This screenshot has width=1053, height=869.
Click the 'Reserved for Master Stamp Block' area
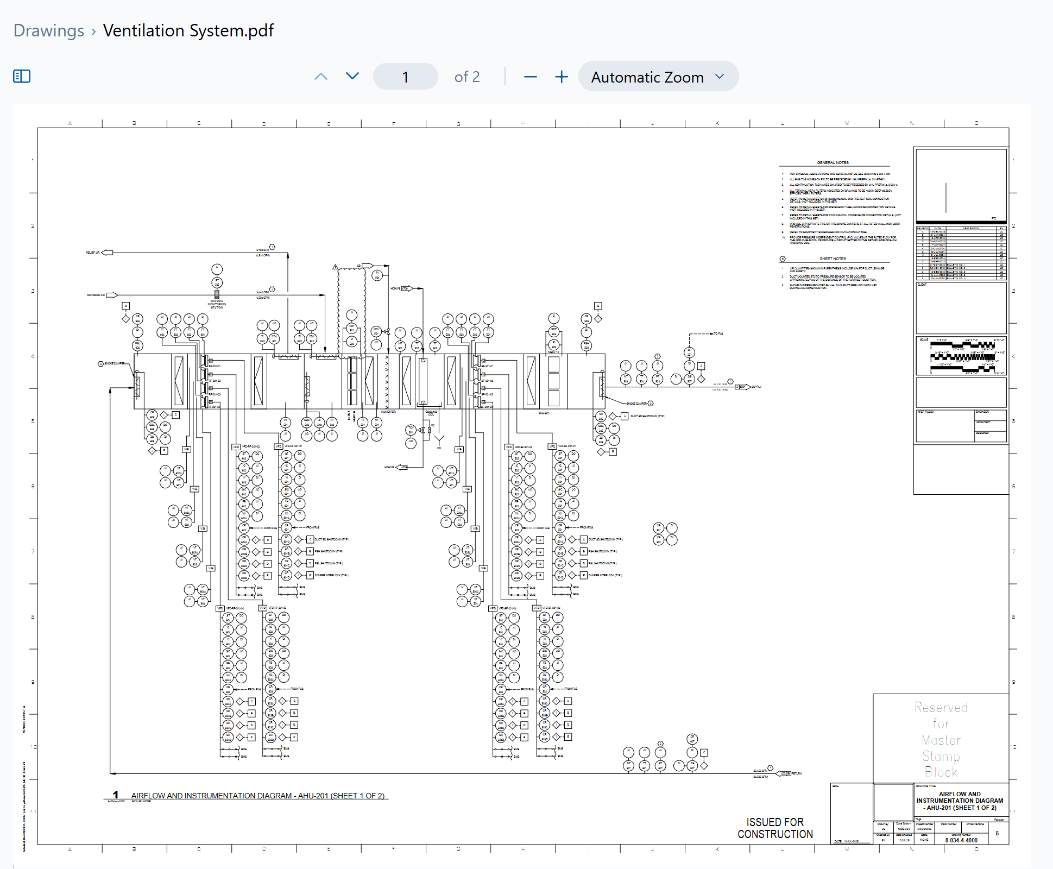tap(941, 739)
